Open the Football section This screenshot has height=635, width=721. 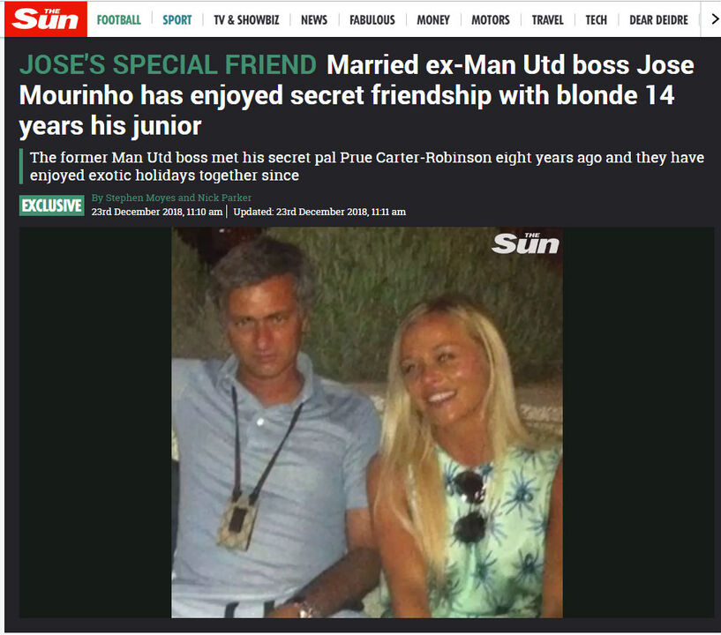point(118,19)
